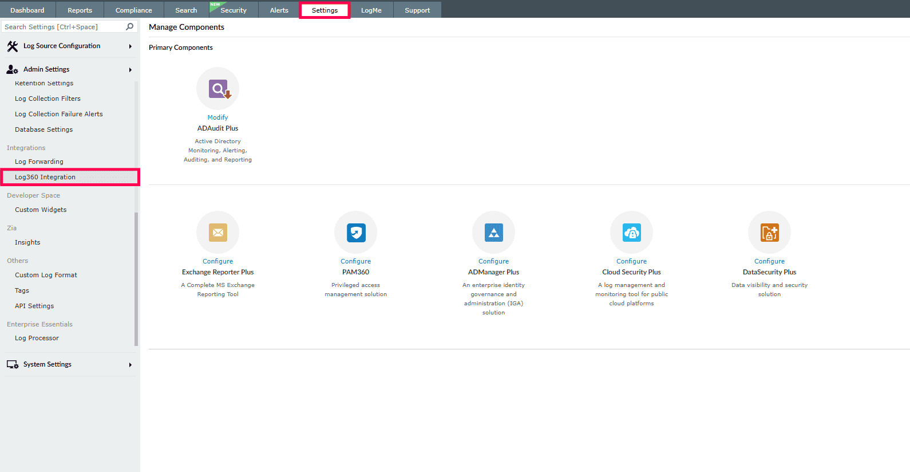The width and height of the screenshot is (910, 472).
Task: Click the System Settings monitor icon
Action: pos(13,364)
